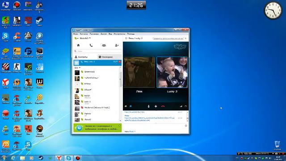Image resolution: width=286 pixels, height=161 pixels.
Task: Toggle the contacts sidebar icon in call bar
Action: (126, 106)
